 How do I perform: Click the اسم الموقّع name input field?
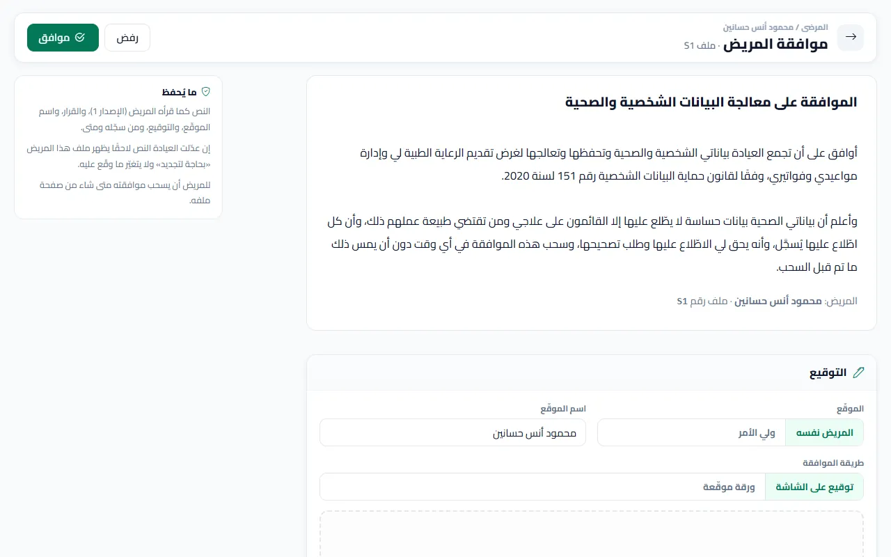point(452,432)
